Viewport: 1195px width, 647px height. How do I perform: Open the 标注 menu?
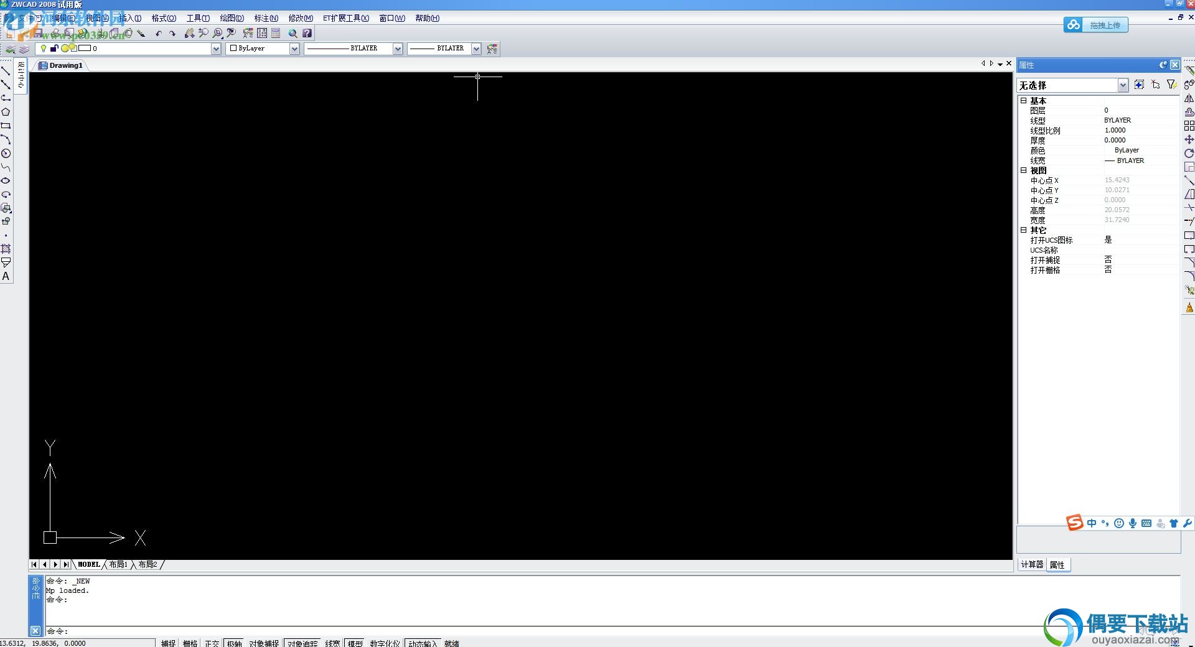coord(266,18)
